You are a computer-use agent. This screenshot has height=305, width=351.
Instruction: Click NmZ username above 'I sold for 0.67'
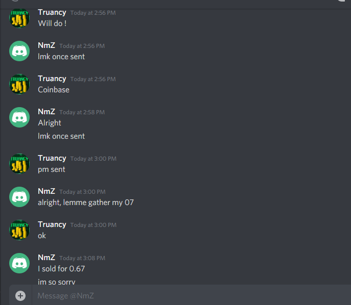pyautogui.click(x=46, y=258)
